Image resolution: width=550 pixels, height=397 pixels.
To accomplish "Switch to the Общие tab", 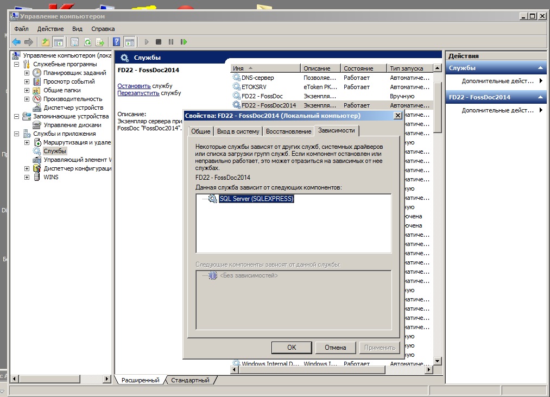I will point(201,131).
